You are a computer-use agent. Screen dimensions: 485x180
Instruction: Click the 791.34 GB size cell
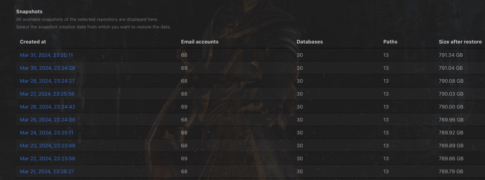450,55
